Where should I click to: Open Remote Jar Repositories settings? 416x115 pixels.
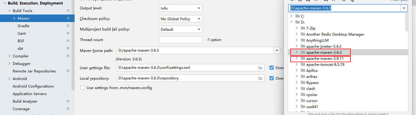pyautogui.click(x=34, y=71)
